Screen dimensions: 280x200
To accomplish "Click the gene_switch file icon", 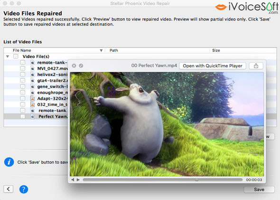I will pos(32,86).
